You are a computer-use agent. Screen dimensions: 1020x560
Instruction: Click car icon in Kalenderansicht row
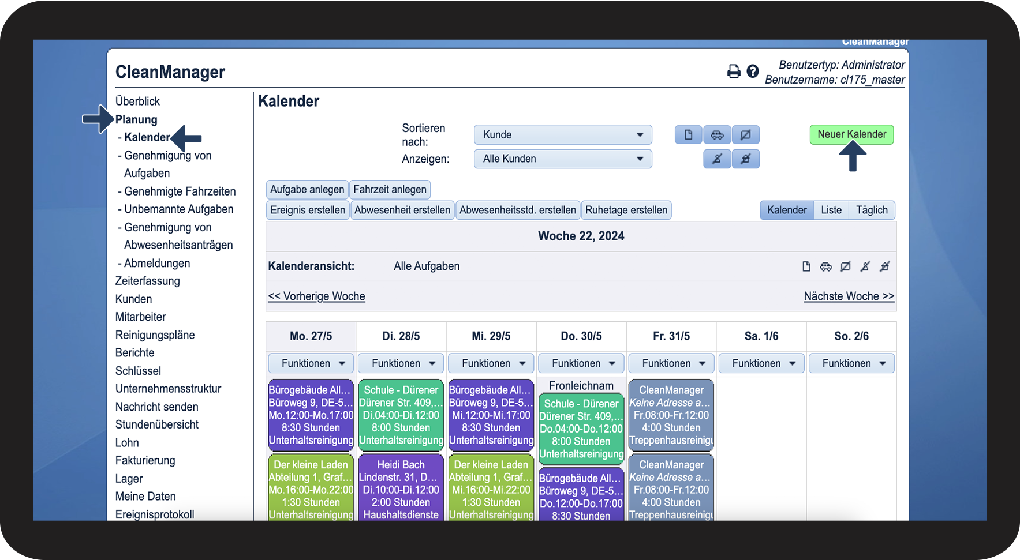coord(826,266)
